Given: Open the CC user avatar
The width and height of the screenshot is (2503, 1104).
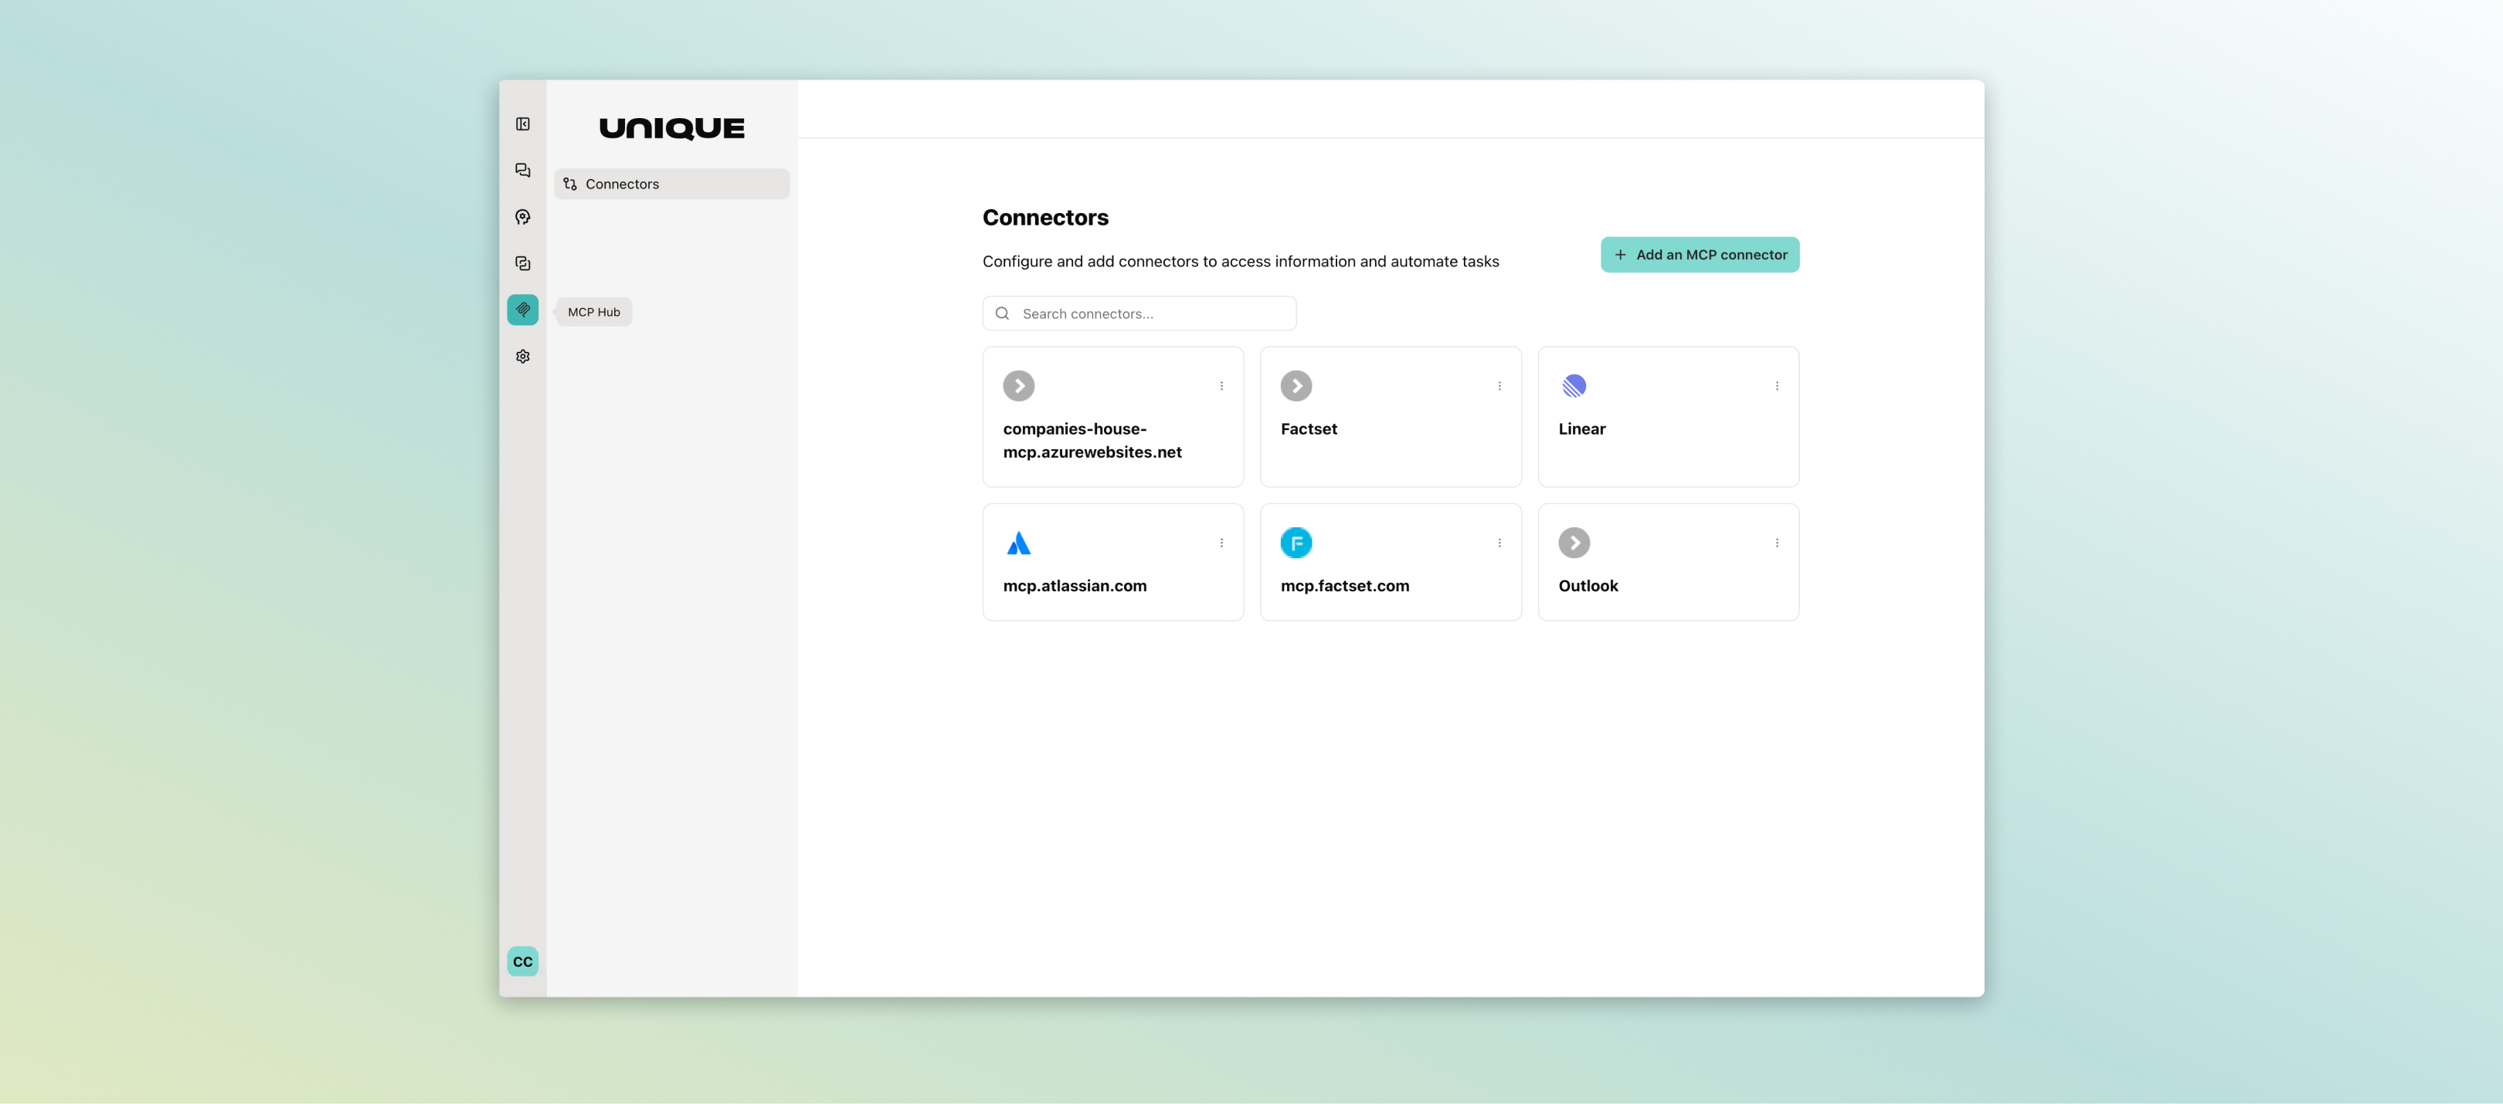Looking at the screenshot, I should point(523,961).
